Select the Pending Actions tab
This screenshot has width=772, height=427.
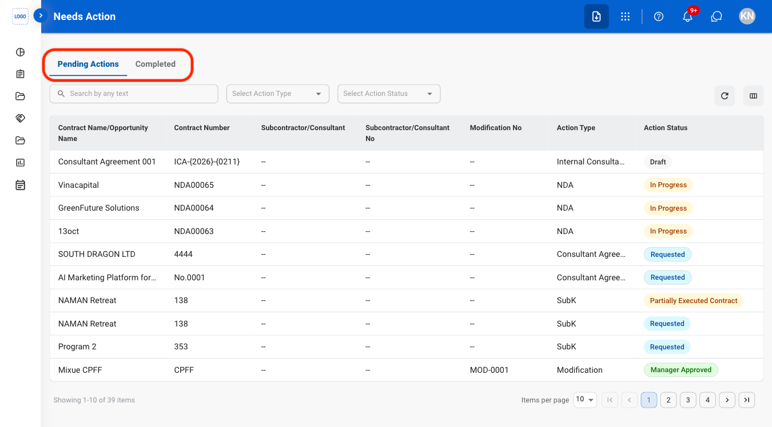(88, 64)
